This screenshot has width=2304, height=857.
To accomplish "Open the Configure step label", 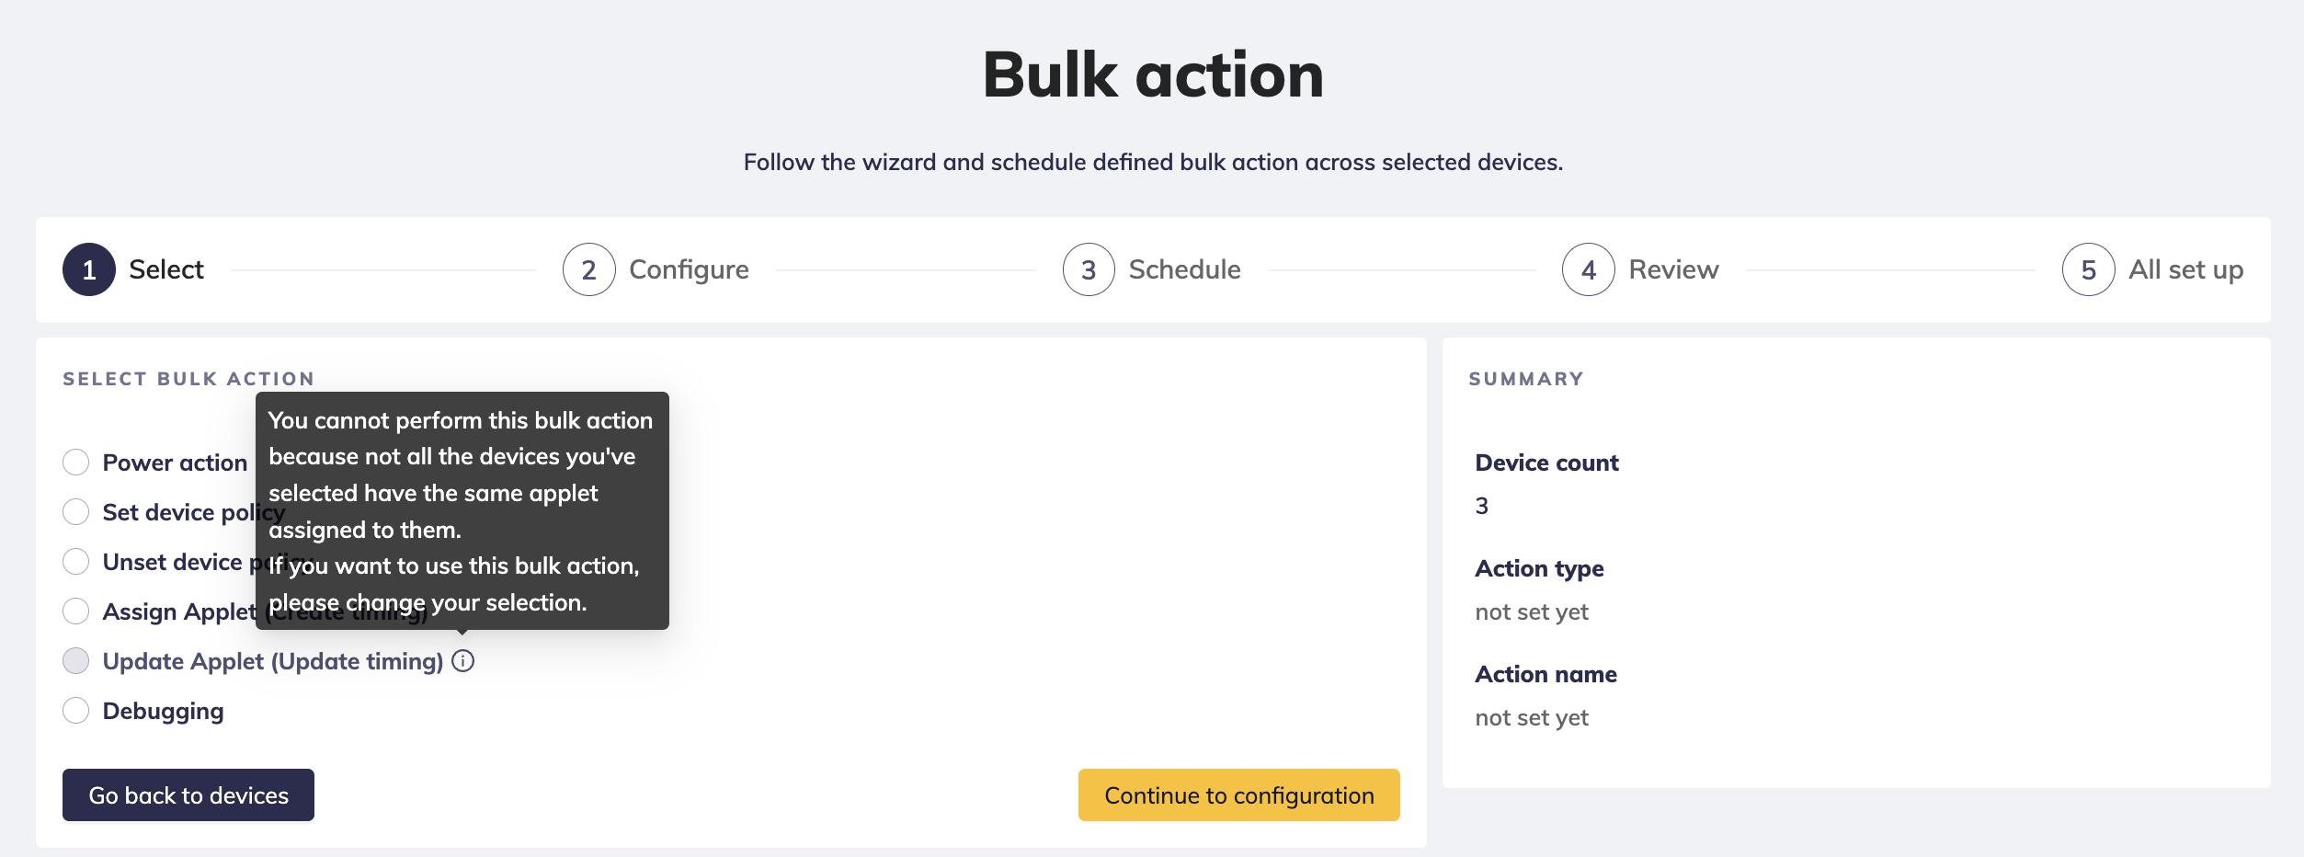I will [689, 269].
